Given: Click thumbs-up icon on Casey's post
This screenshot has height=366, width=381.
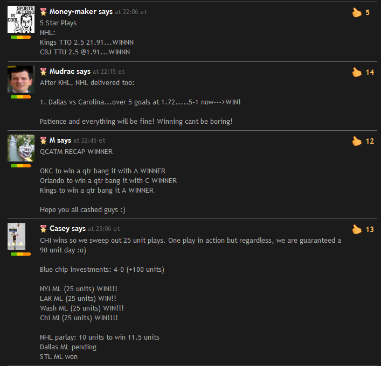Looking at the screenshot, I should 357,229.
